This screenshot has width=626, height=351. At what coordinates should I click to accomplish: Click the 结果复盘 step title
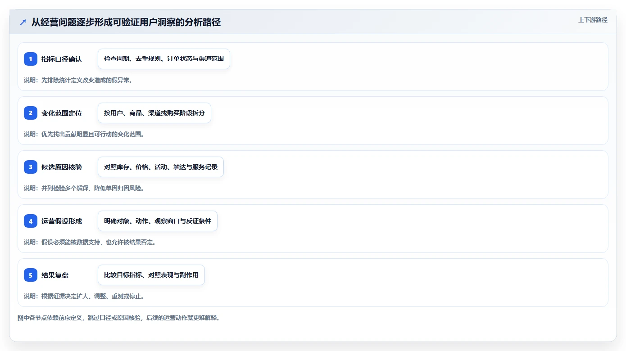click(55, 275)
